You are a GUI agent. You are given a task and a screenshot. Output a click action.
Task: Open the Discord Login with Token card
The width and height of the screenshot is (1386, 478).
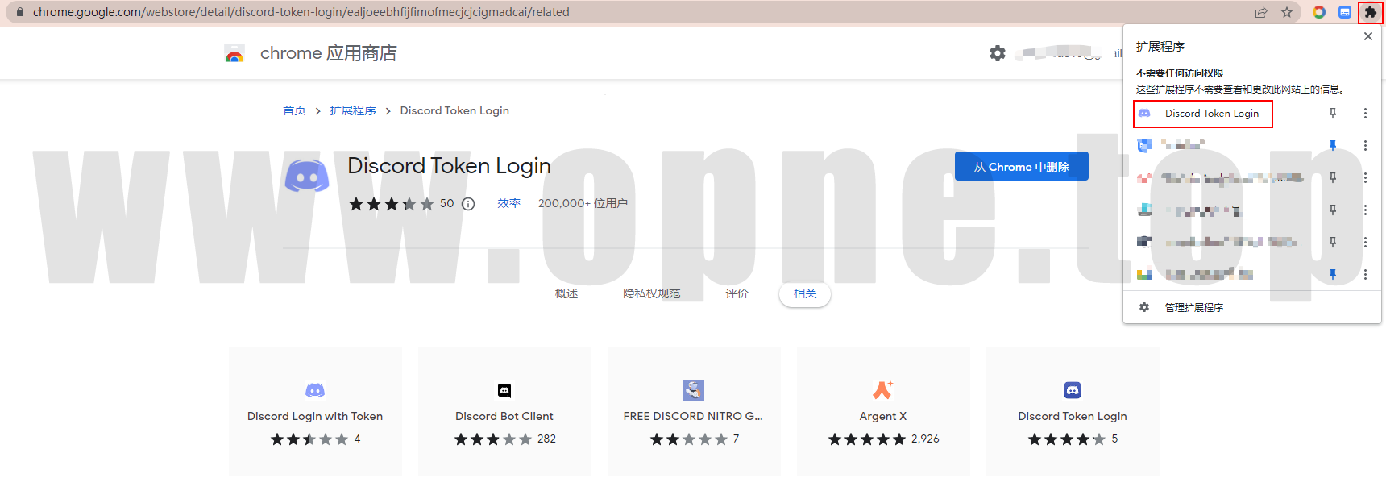click(x=315, y=412)
